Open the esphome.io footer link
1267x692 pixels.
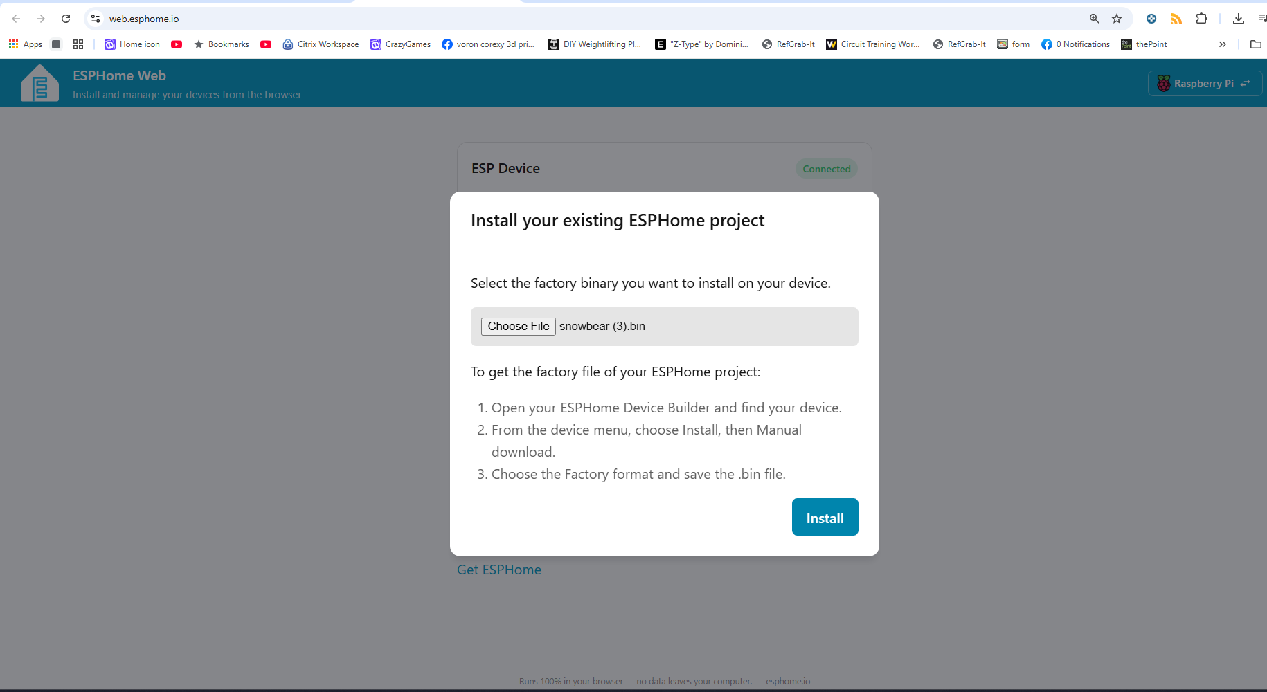point(788,682)
